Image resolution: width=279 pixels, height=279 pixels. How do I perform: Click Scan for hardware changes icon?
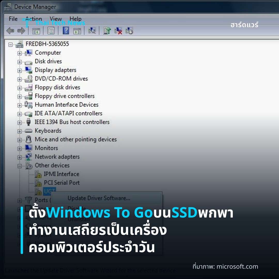(x=92, y=30)
